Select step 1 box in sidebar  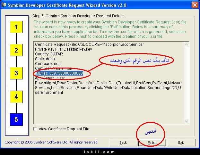16,27
